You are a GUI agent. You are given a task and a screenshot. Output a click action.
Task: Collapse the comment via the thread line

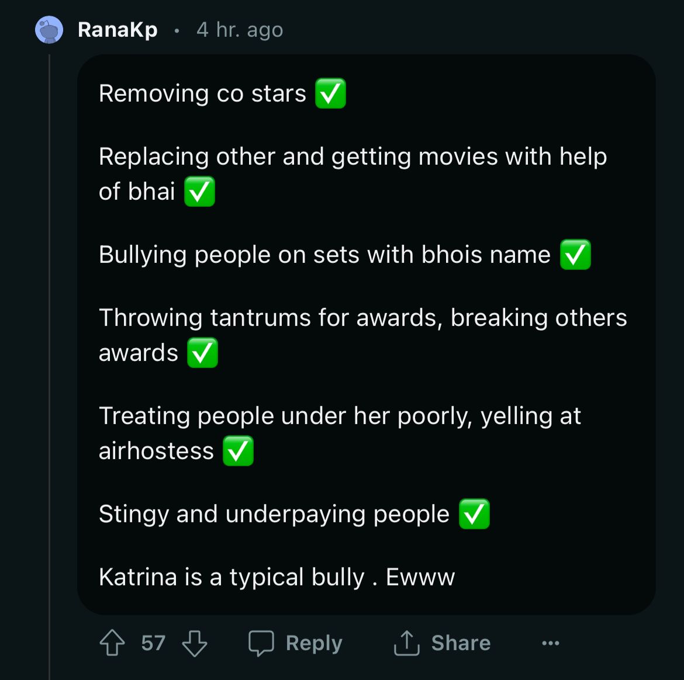click(x=50, y=351)
